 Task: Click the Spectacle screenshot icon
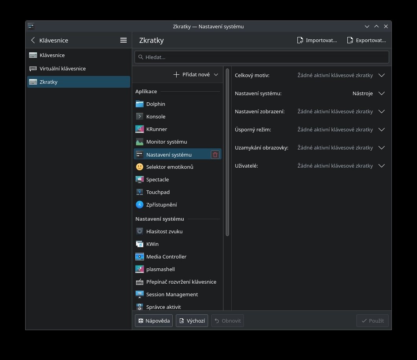[140, 179]
